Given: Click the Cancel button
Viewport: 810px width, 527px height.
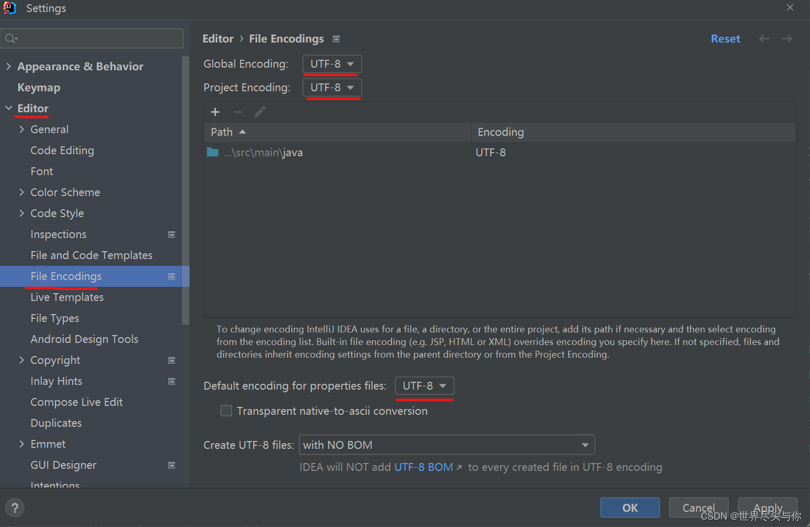Looking at the screenshot, I should [x=699, y=508].
